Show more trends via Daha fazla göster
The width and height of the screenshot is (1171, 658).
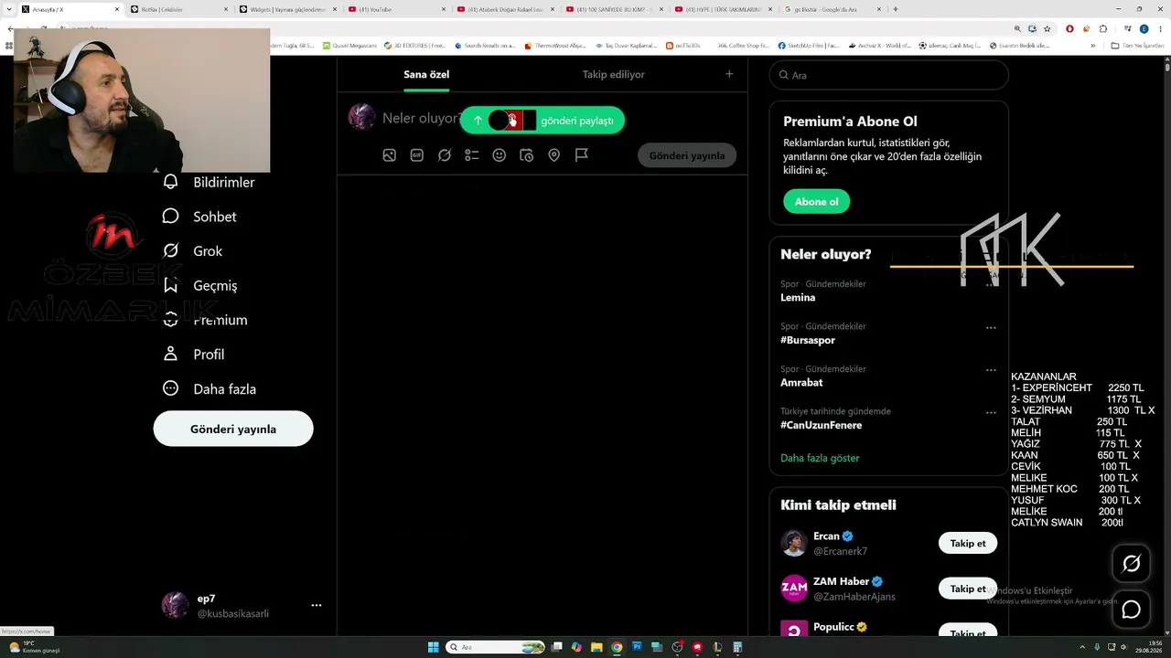[x=820, y=458]
